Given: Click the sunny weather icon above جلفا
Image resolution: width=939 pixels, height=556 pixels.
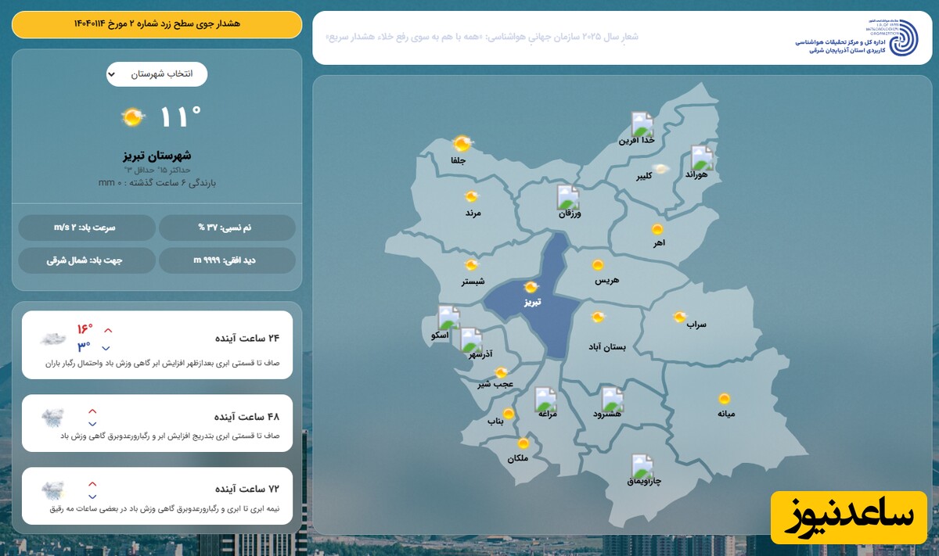Looking at the screenshot, I should [x=462, y=143].
